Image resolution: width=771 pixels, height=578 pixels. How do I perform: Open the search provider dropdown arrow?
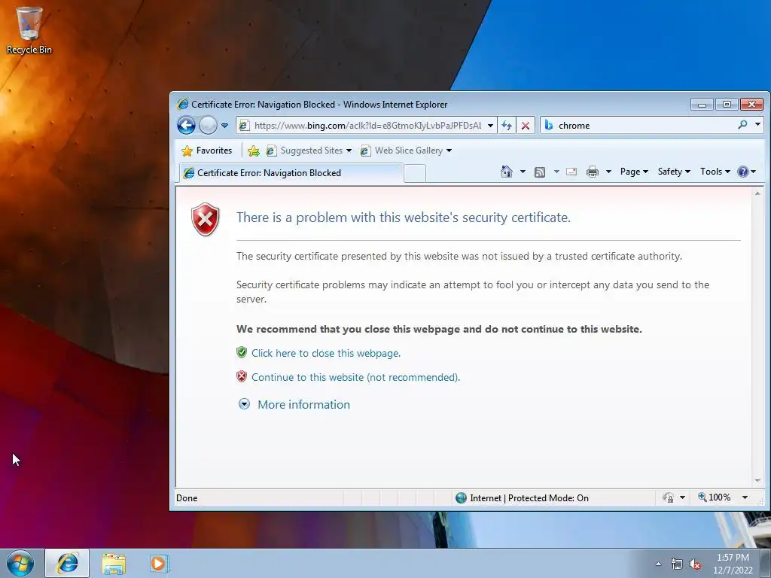757,125
